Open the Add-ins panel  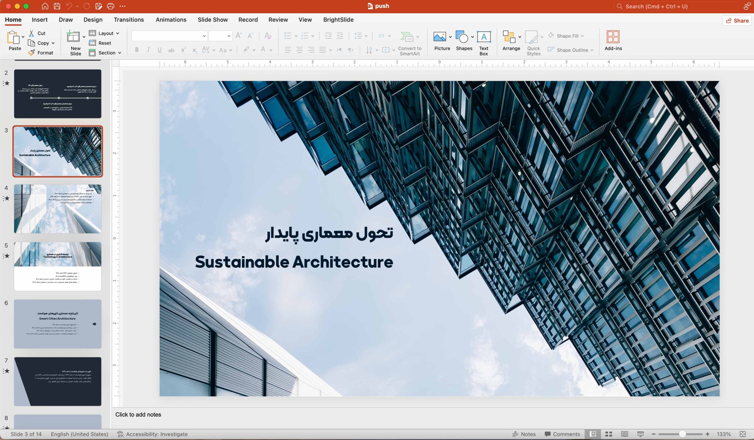[x=613, y=41]
